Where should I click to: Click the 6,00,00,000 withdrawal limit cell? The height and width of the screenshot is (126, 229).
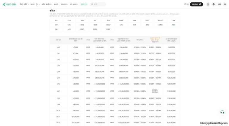click(x=171, y=123)
